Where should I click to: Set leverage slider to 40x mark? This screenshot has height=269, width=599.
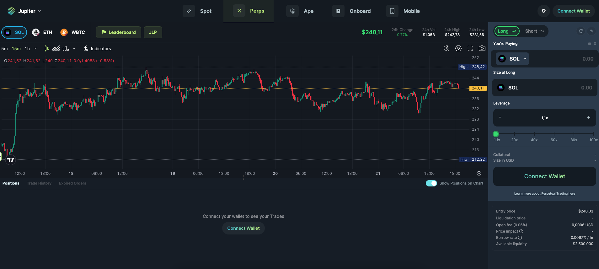tap(534, 134)
